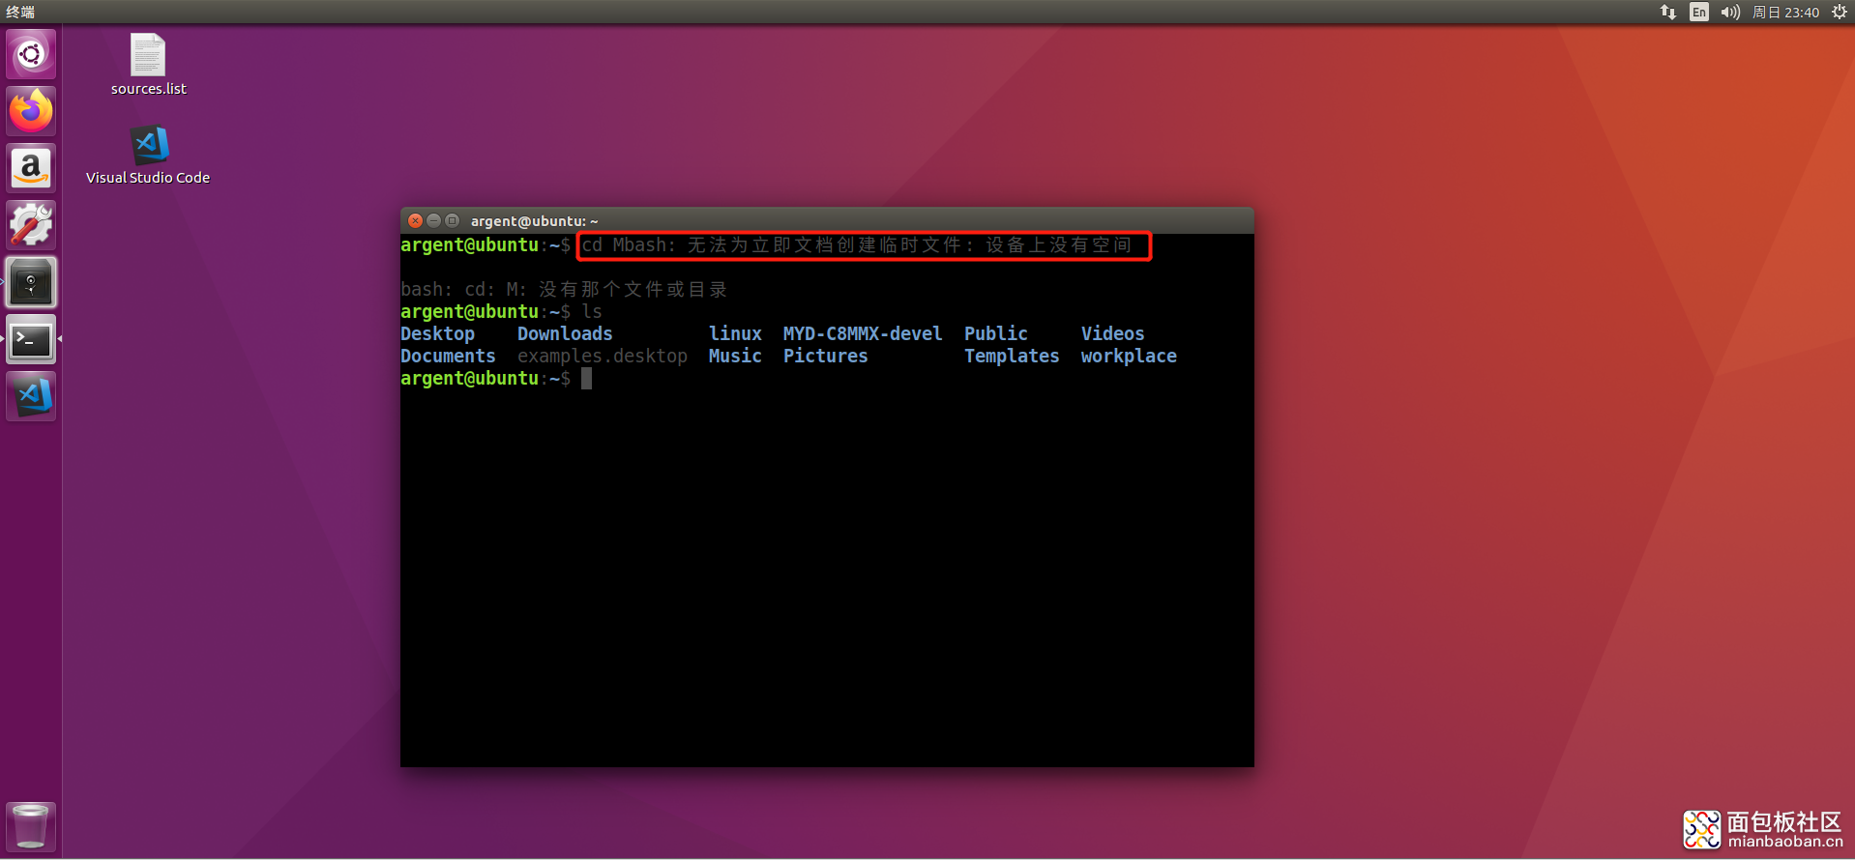Launch Visual Studio Code from the dock

31,396
